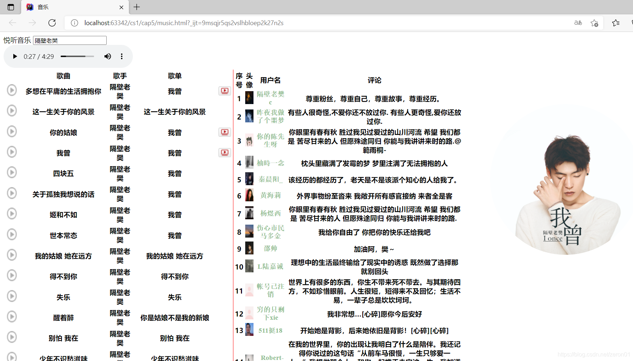Click the search input showing 隔壁老樊
This screenshot has width=633, height=361.
[x=69, y=40]
